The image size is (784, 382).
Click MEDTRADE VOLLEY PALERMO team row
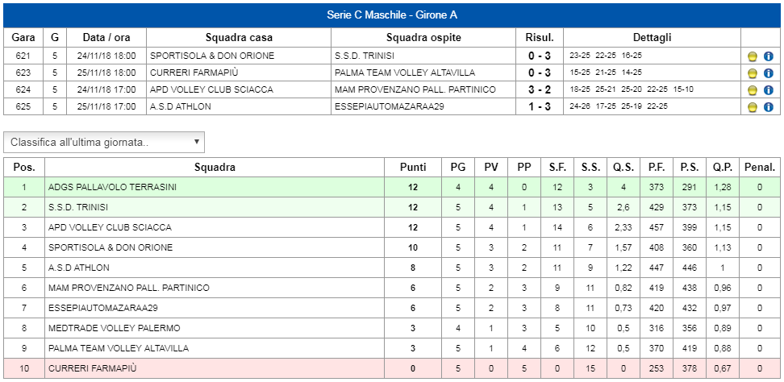[x=392, y=328]
